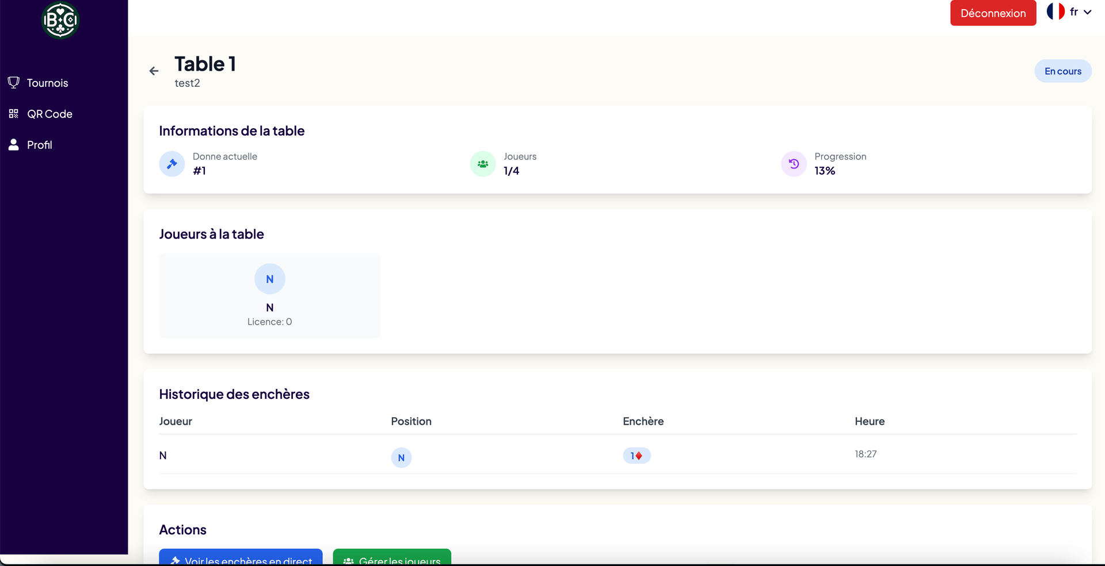
Task: Click the N position badge in the auction history
Action: (x=401, y=457)
